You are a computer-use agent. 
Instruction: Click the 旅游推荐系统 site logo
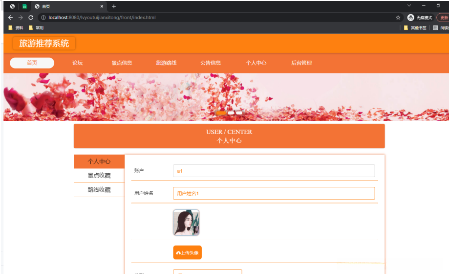[x=44, y=44]
